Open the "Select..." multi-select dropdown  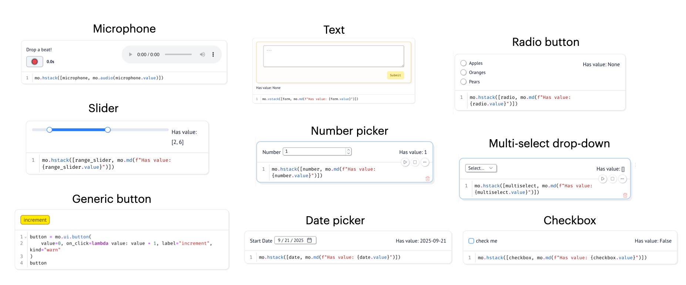(x=480, y=168)
